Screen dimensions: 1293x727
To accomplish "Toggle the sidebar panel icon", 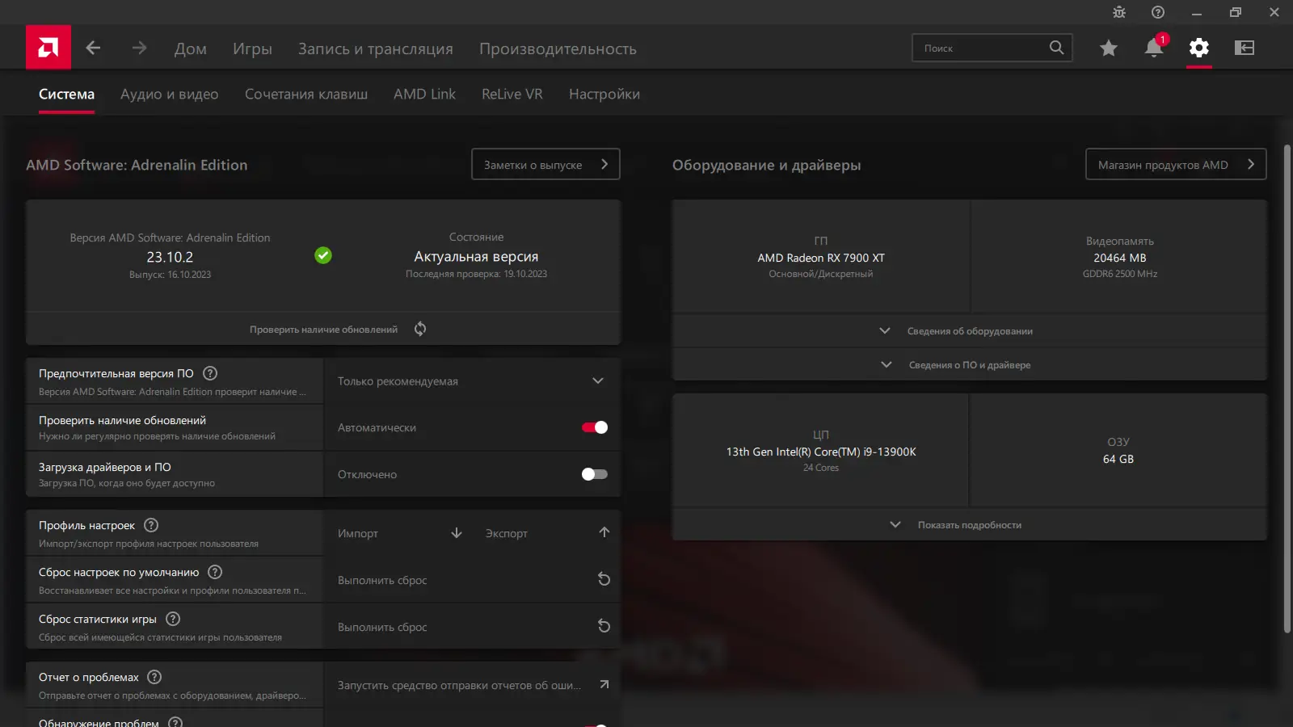I will [x=1245, y=48].
